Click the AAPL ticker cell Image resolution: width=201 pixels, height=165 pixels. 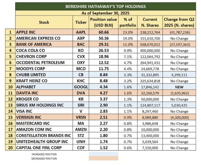coord(81,32)
